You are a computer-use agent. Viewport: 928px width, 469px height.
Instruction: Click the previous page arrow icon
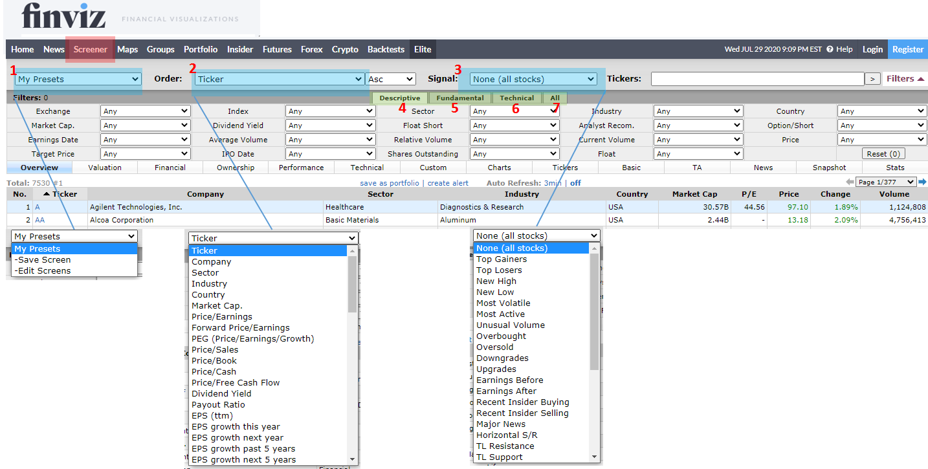[x=850, y=182]
